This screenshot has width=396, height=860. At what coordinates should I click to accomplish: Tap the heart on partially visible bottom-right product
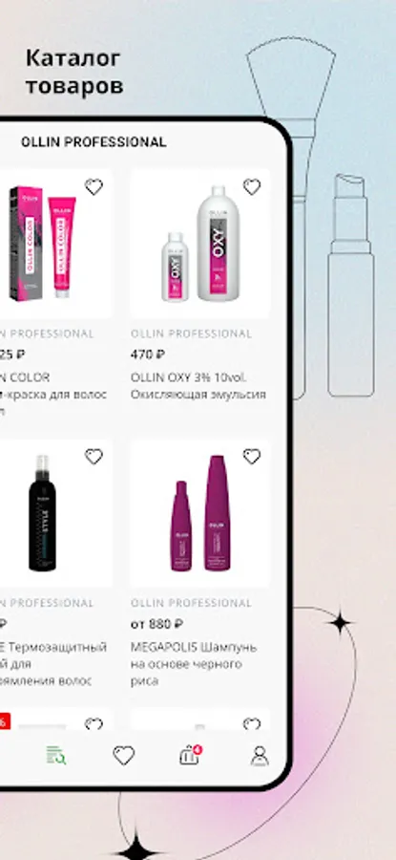click(x=252, y=724)
